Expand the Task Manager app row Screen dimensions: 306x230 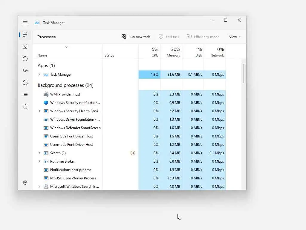[39, 75]
